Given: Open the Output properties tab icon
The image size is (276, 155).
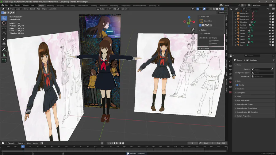Looking at the screenshot, I should coord(230,70).
